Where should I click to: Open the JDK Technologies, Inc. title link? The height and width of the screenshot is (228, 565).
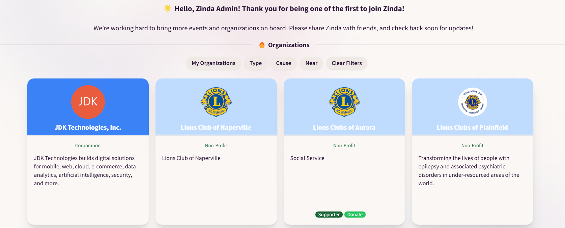click(x=88, y=128)
